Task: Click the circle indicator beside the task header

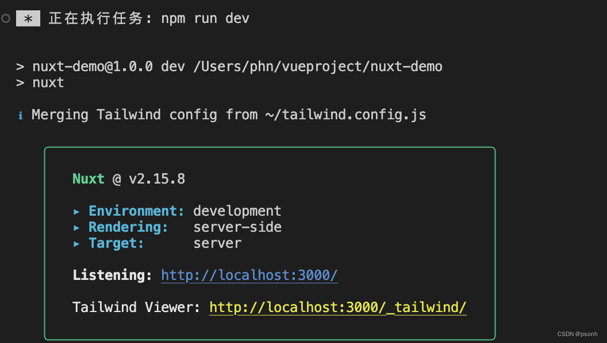Action: pyautogui.click(x=6, y=18)
